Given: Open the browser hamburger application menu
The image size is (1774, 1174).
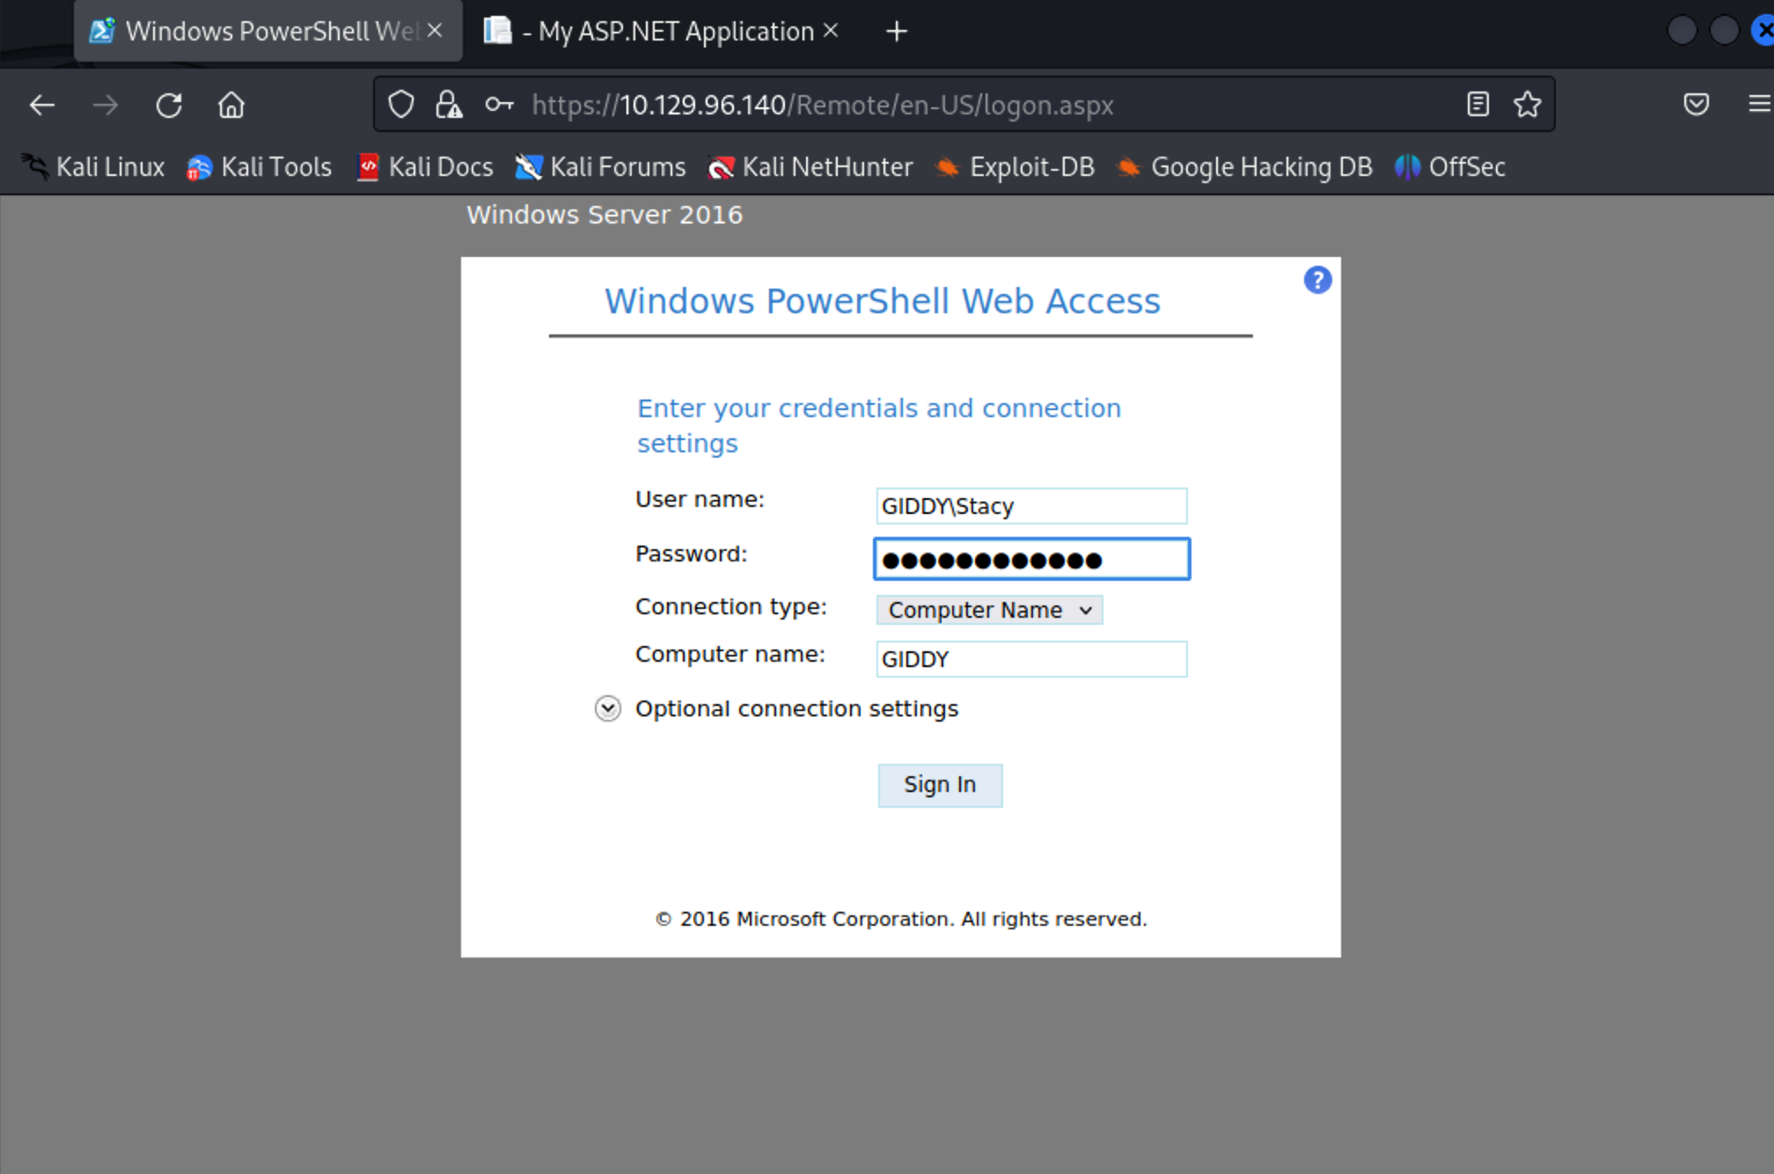Looking at the screenshot, I should coord(1758,105).
